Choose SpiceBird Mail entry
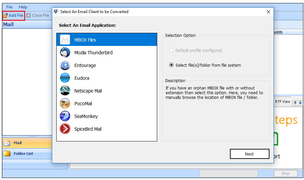The image size is (304, 180). click(x=107, y=129)
